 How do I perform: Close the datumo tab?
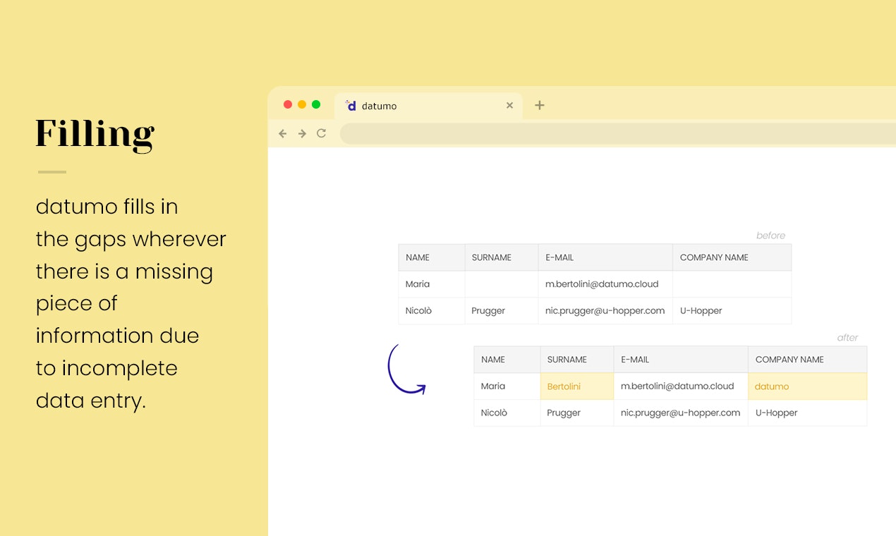coord(509,106)
